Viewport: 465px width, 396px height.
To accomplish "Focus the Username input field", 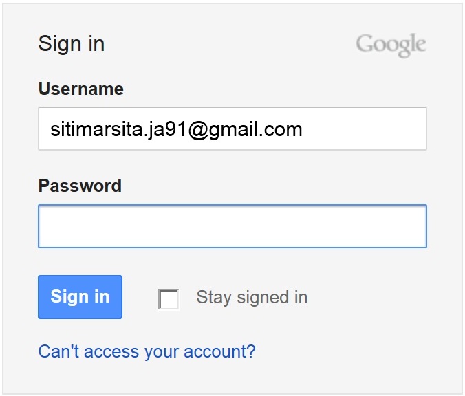I will [232, 129].
